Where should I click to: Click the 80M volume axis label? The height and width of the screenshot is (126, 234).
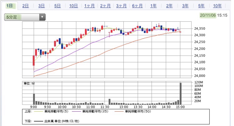(x=197, y=90)
